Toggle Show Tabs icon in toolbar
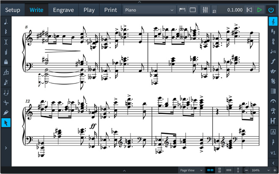Image resolution: width=279 pixels, height=174 pixels. (182, 10)
